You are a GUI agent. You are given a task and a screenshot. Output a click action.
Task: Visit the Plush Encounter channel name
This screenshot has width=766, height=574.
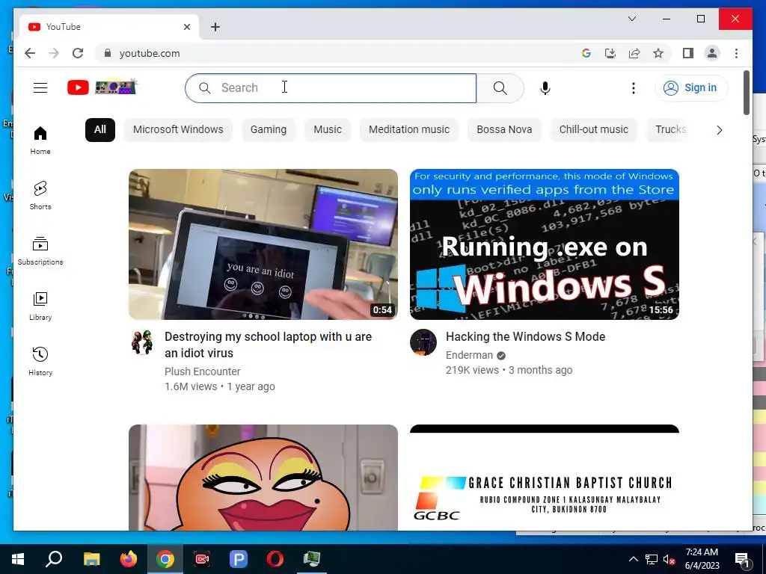click(x=202, y=371)
